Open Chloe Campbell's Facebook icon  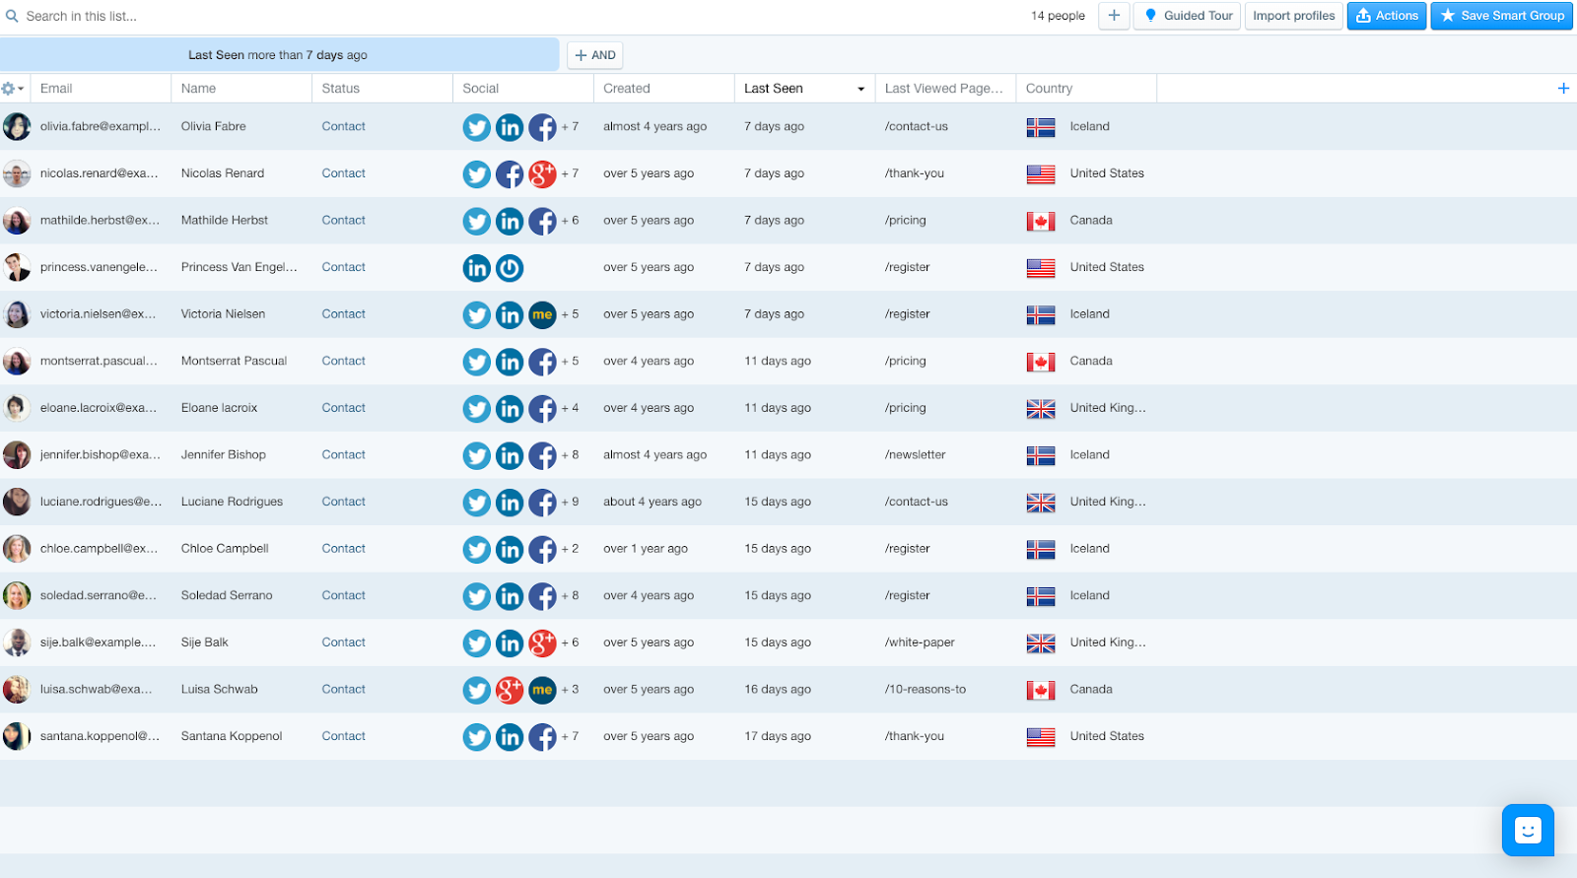point(542,550)
